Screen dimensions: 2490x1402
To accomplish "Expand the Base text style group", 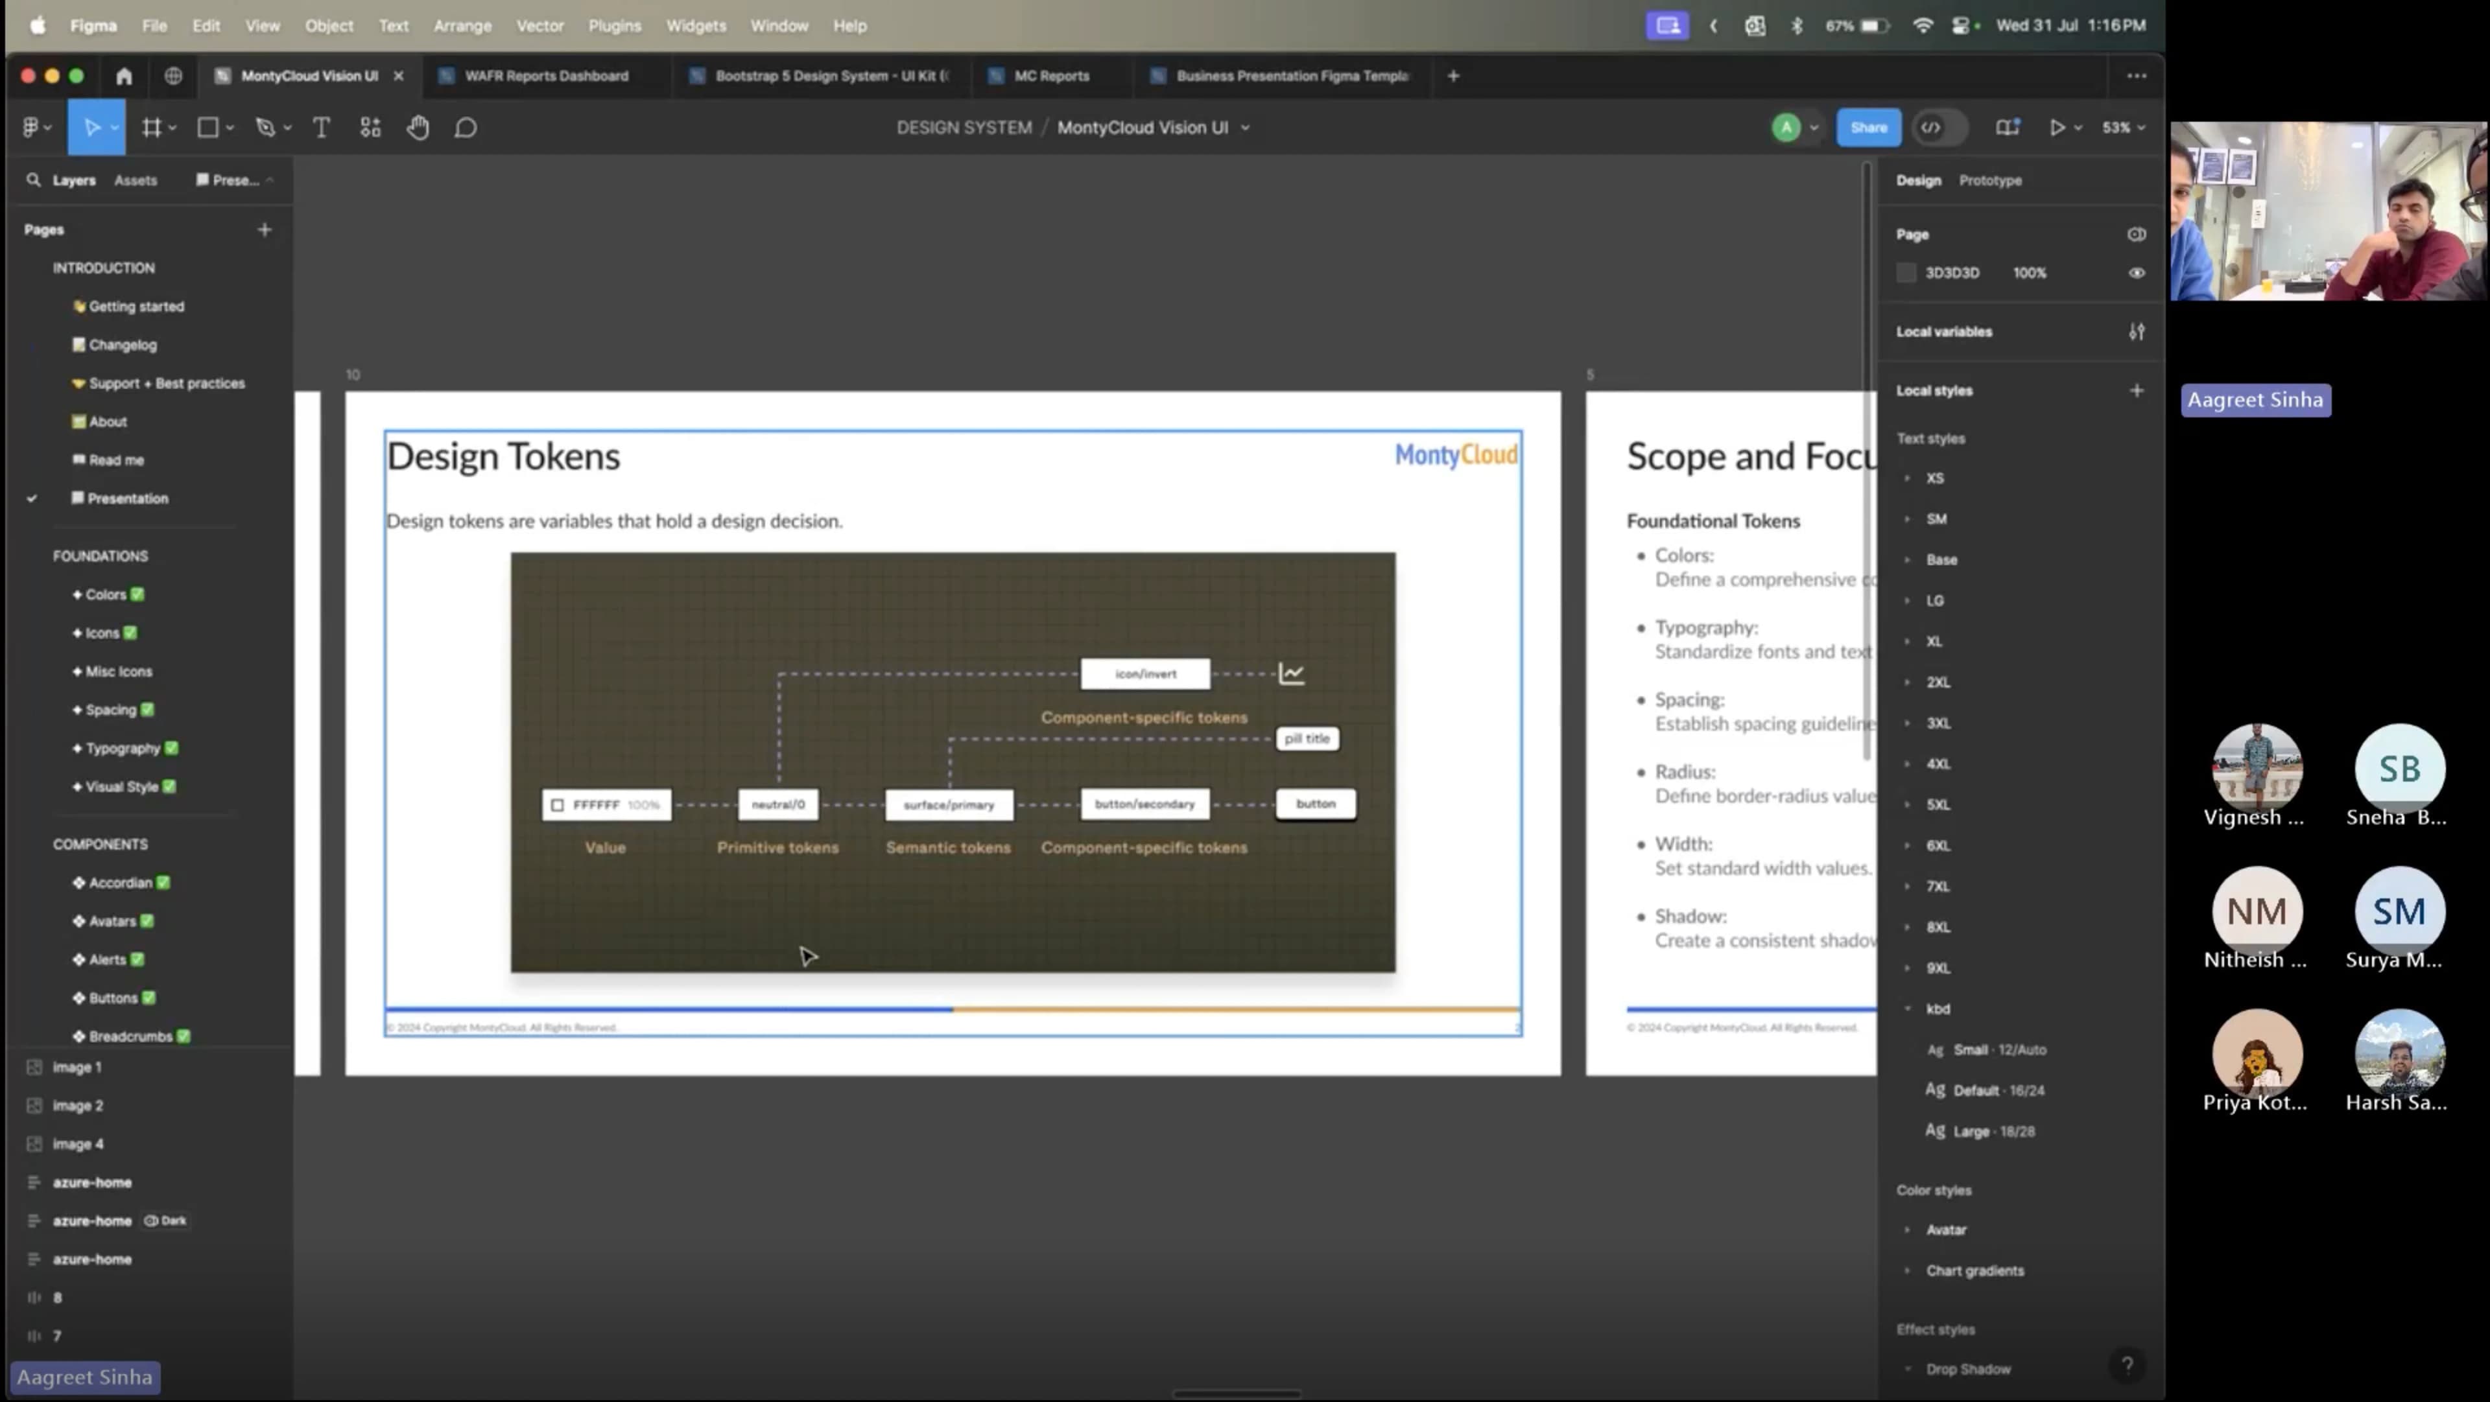I will tap(1907, 559).
